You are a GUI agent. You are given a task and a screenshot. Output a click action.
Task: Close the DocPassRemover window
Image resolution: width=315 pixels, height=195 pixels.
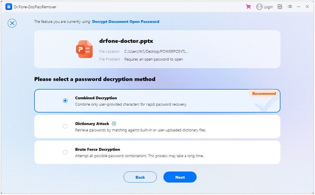(307, 7)
